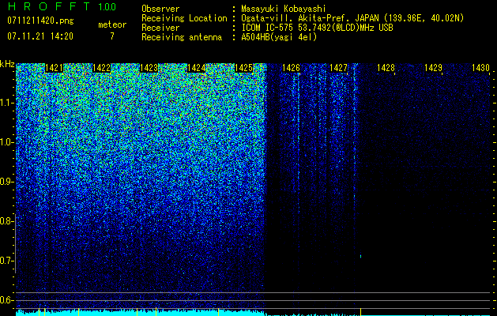Click the 0.8 kHz frequency axis label

point(6,221)
